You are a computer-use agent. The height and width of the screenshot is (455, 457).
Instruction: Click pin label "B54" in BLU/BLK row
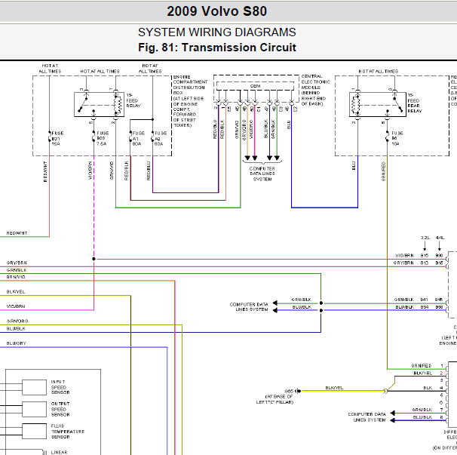[x=425, y=307]
